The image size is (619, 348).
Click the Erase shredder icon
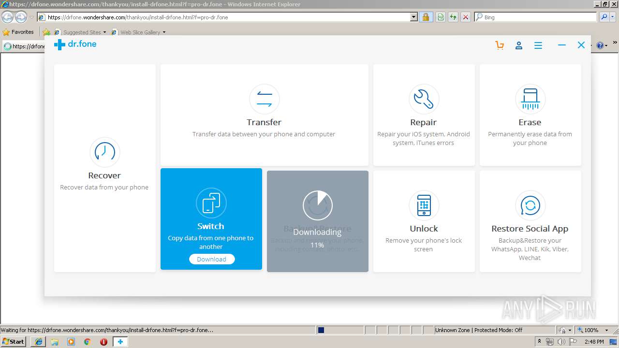[x=530, y=99]
